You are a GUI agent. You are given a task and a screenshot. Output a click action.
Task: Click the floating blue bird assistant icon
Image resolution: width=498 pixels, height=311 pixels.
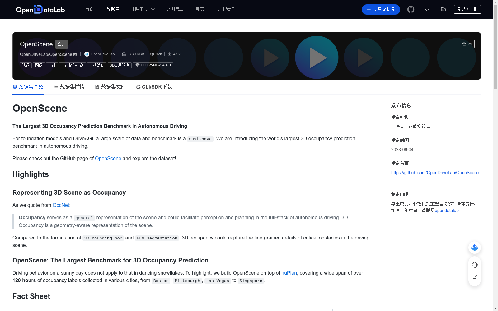475,248
